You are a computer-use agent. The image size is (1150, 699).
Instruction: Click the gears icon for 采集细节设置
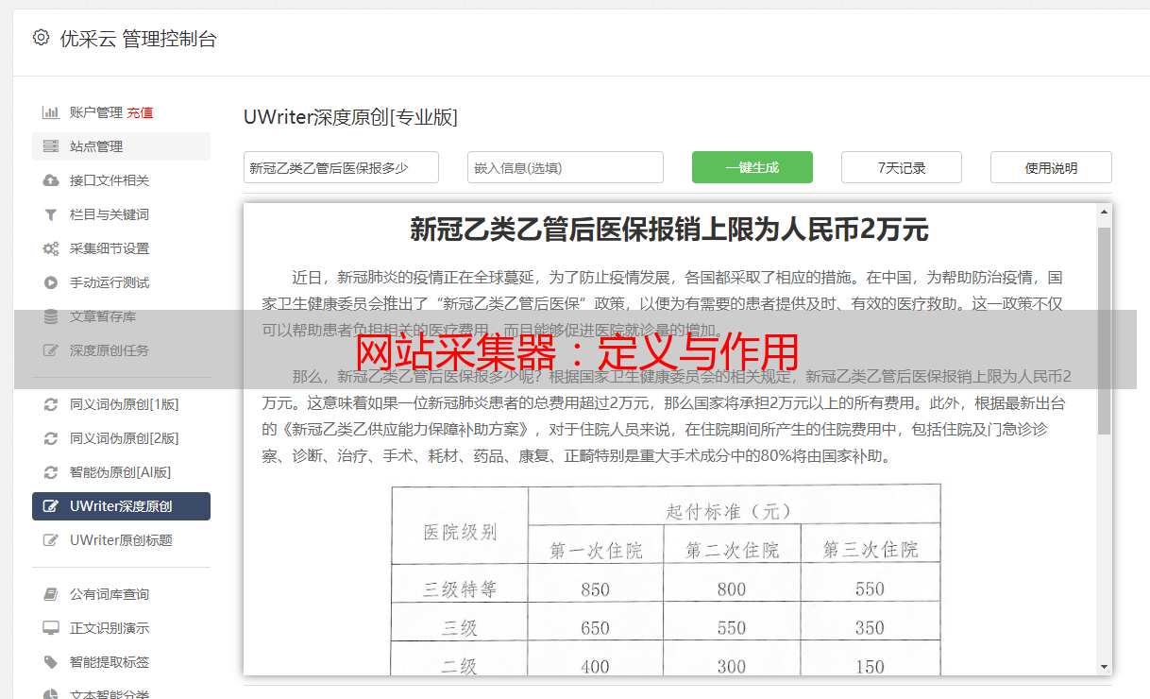click(51, 248)
